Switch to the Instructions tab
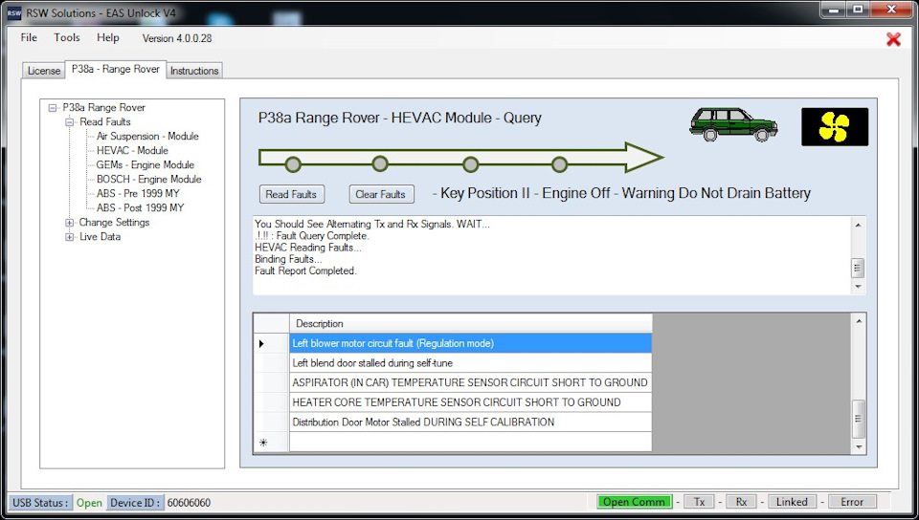This screenshot has height=520, width=919. 194,70
